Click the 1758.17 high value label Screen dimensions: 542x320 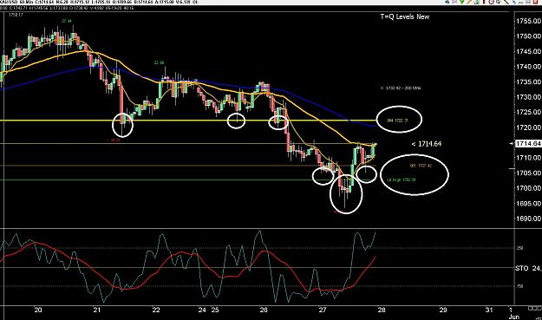click(x=16, y=15)
